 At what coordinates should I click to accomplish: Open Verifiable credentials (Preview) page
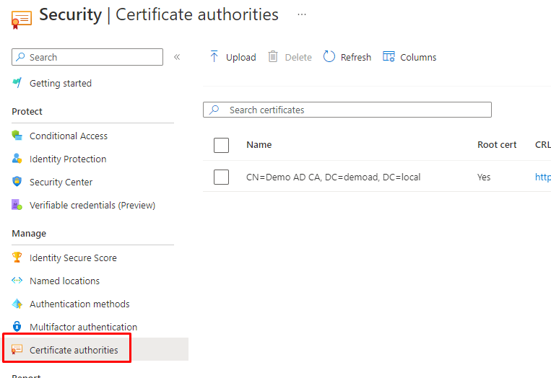pos(92,205)
